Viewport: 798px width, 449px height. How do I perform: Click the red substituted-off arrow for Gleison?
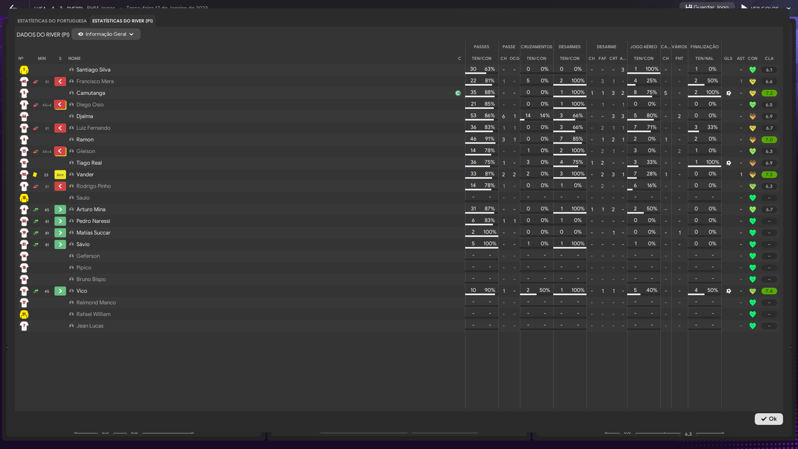click(60, 151)
